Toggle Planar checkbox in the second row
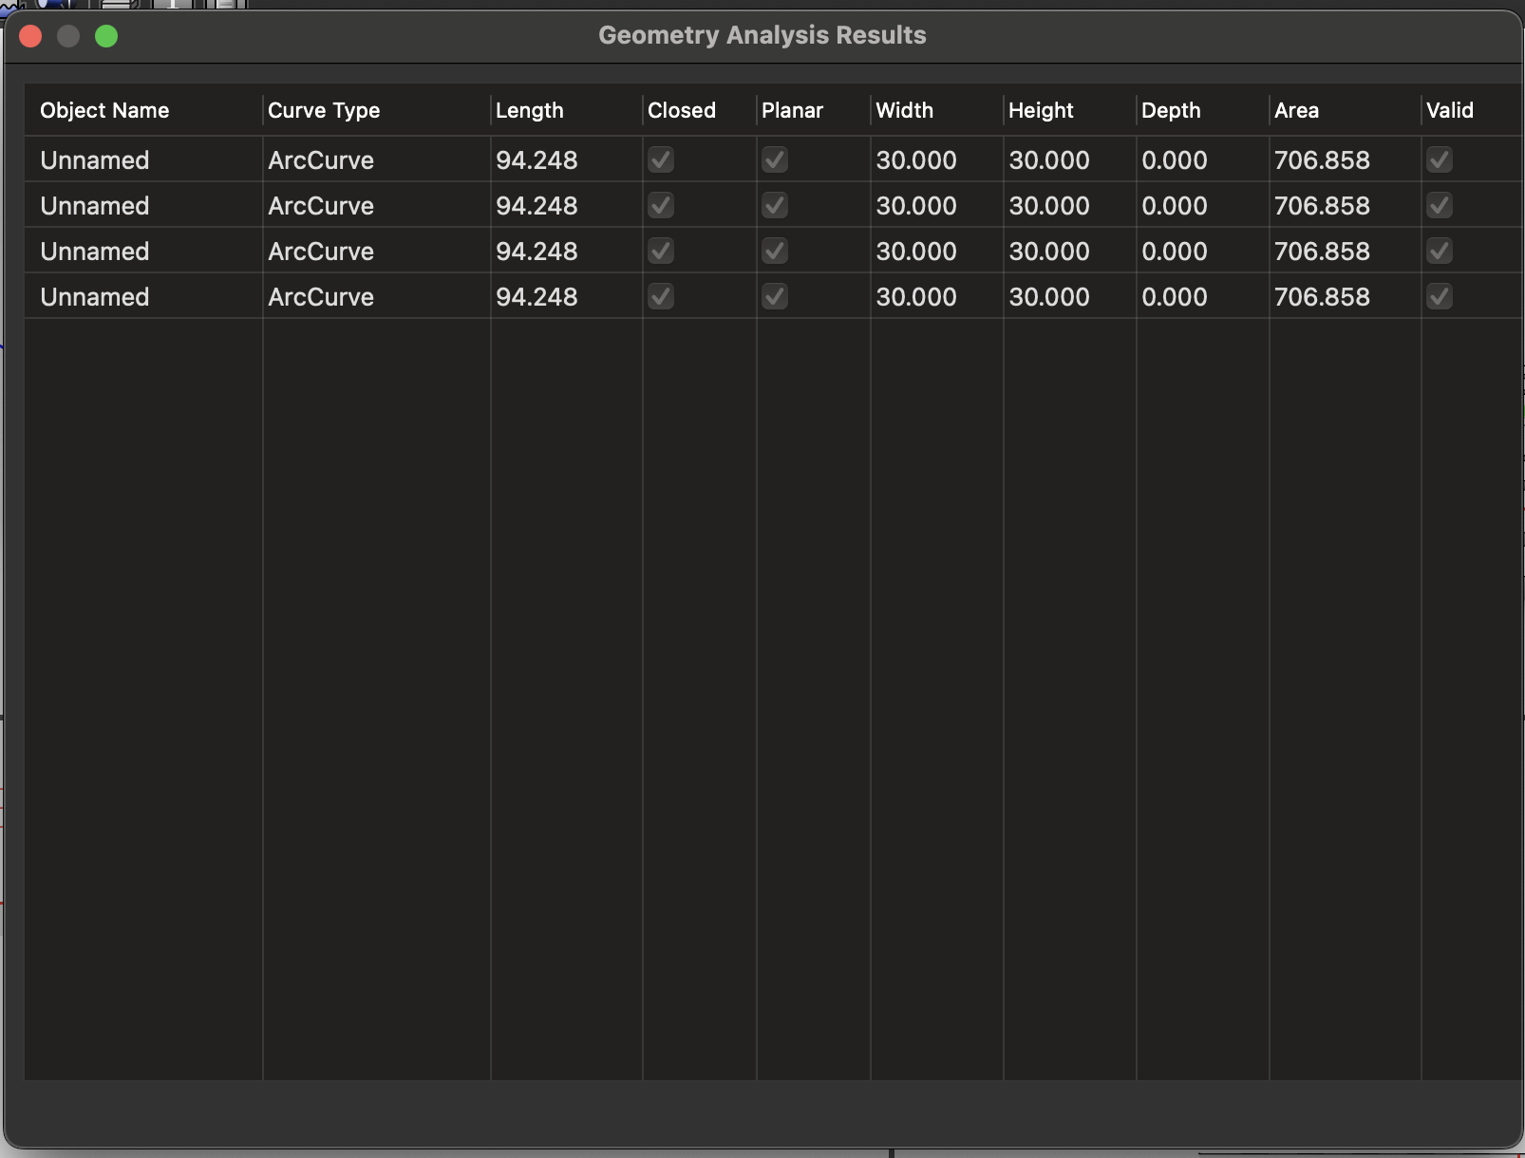The image size is (1525, 1158). 775,205
